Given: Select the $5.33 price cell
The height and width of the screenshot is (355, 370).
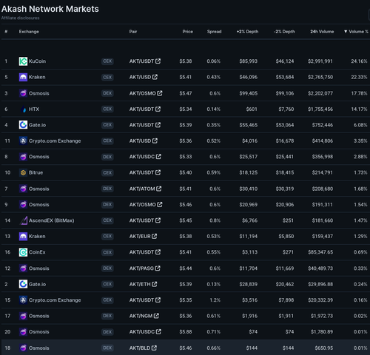Looking at the screenshot, I should coord(186,157).
